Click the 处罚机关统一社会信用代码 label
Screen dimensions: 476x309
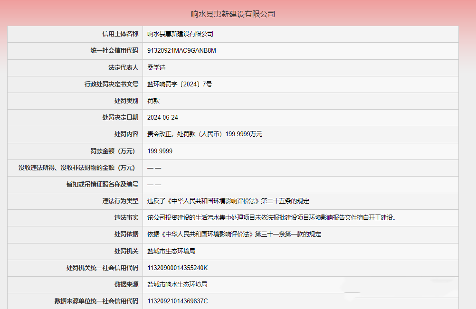pos(102,268)
